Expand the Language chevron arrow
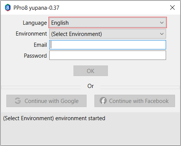This screenshot has height=146, width=181. pos(162,23)
